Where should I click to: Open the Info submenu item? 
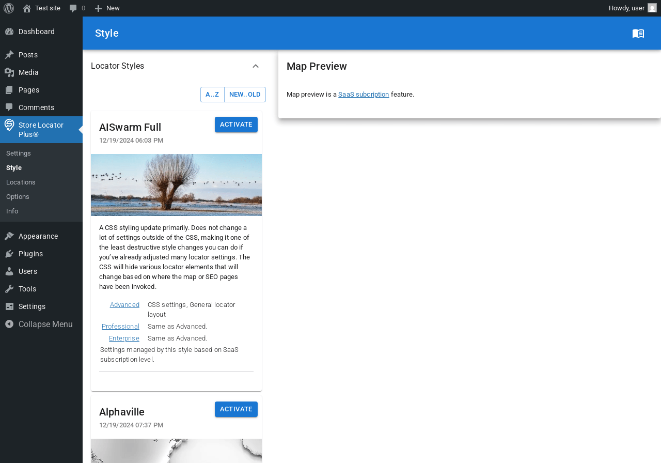12,211
